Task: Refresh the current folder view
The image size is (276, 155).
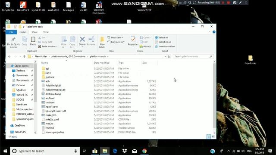Action: click(x=169, y=56)
